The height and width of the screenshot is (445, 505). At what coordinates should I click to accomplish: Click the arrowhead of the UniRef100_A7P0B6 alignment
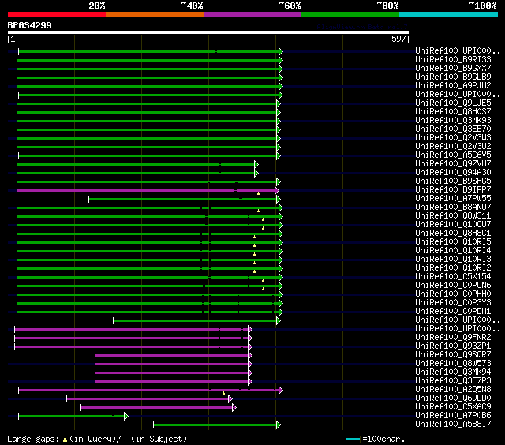(x=125, y=416)
